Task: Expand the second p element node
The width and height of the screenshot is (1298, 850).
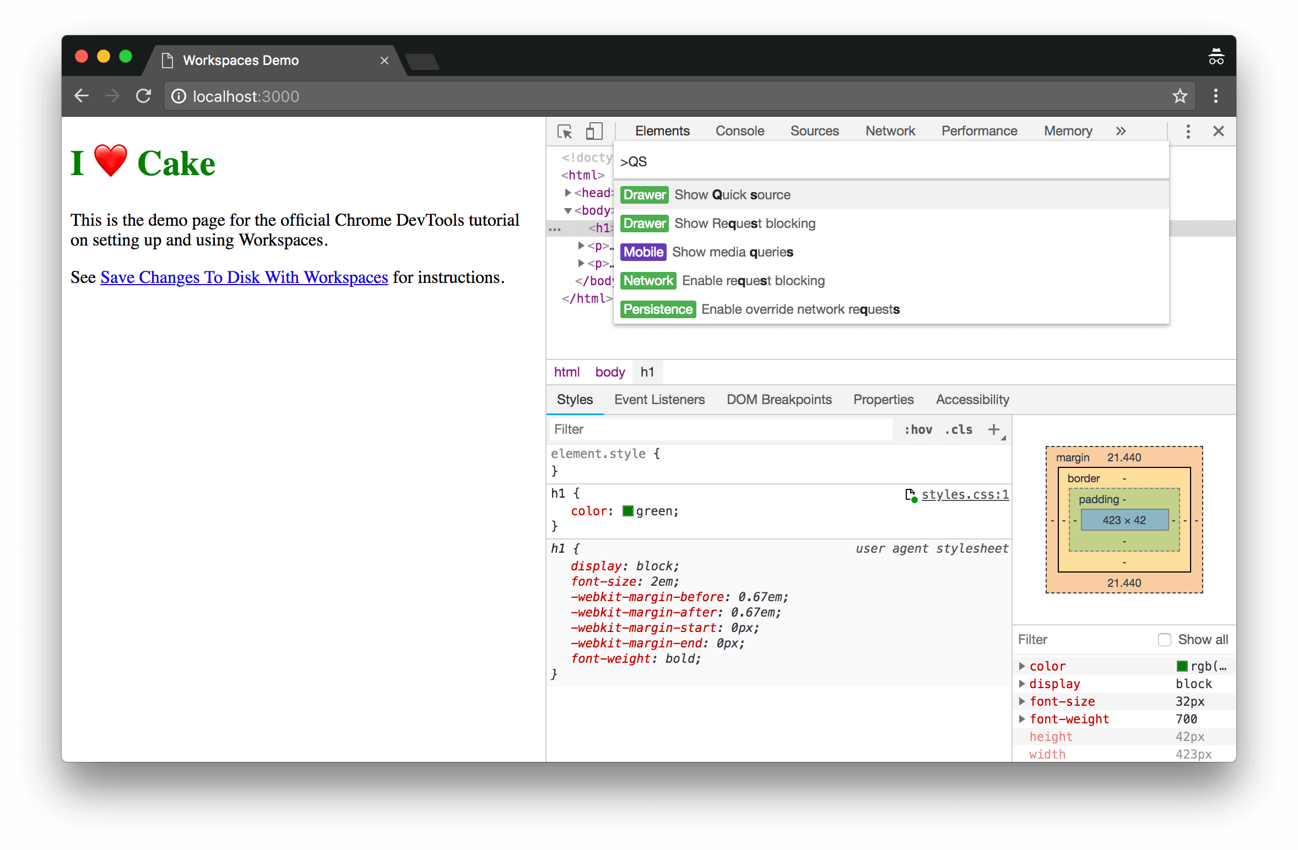Action: tap(581, 263)
